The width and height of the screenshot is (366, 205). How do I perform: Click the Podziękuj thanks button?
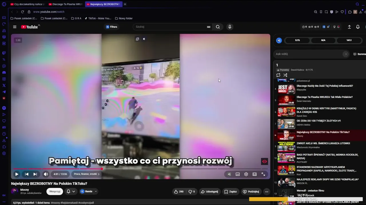coord(250,192)
